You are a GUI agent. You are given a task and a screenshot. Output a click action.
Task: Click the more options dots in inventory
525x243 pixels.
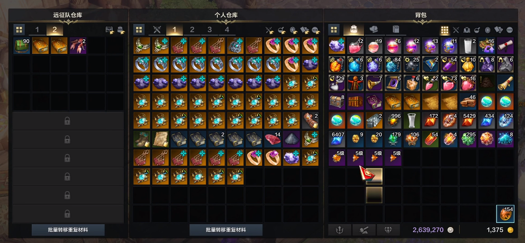coord(510,30)
